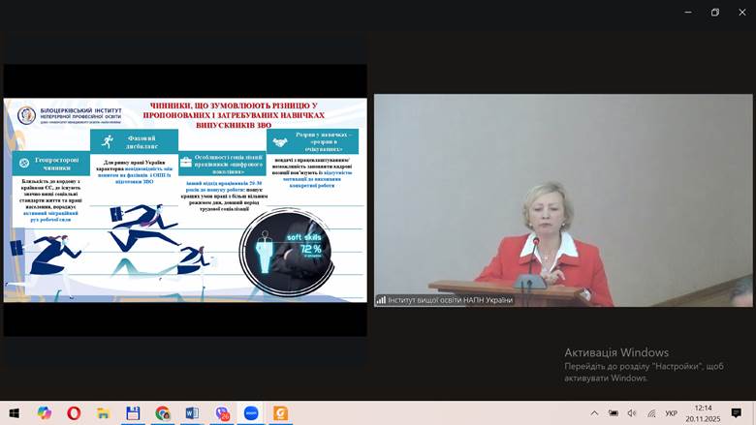The width and height of the screenshot is (756, 425).
Task: Click the blue floppy disk taskbar app
Action: click(x=133, y=412)
